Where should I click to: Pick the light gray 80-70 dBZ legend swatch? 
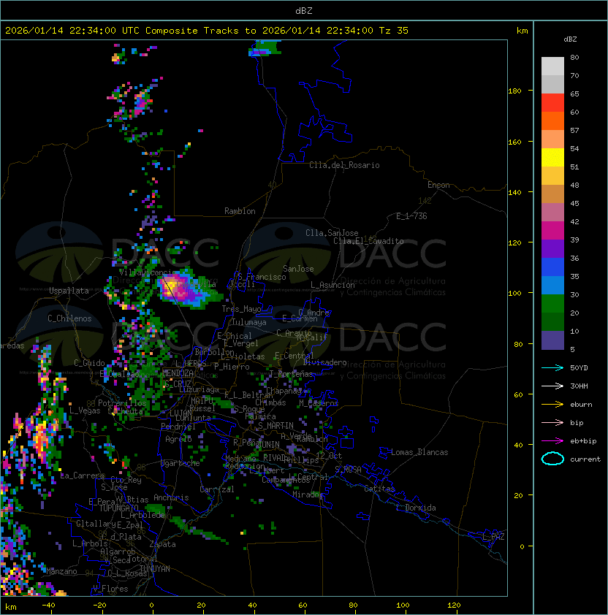point(552,66)
